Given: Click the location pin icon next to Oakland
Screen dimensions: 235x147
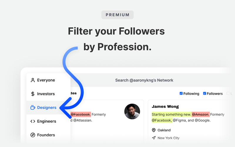Looking at the screenshot, I should [154, 130].
